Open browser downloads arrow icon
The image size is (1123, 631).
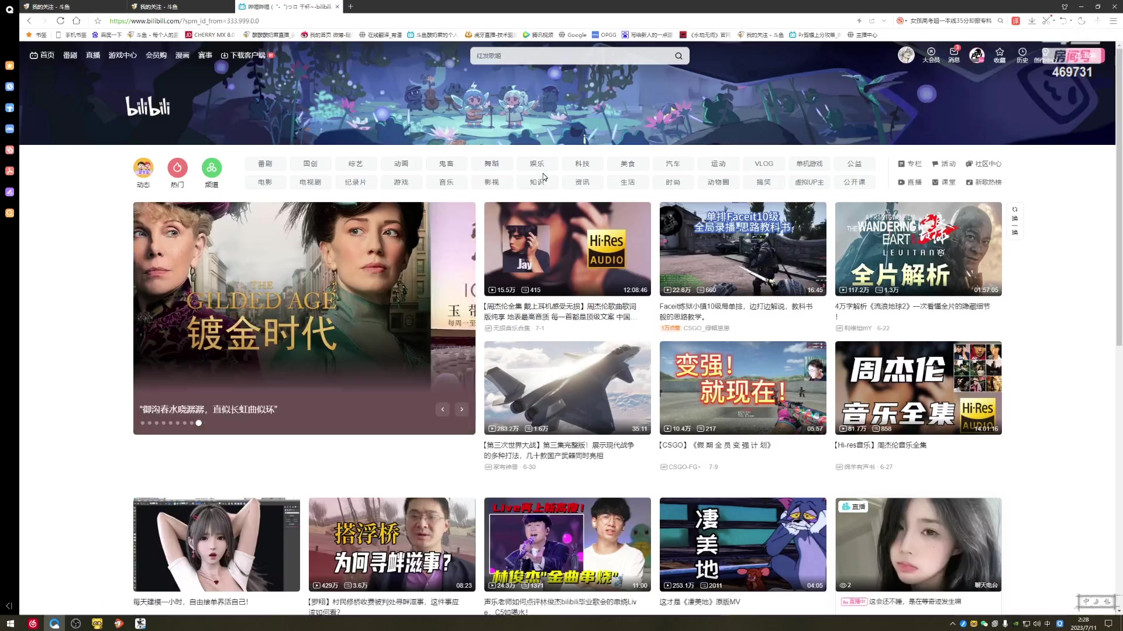click(x=1032, y=20)
